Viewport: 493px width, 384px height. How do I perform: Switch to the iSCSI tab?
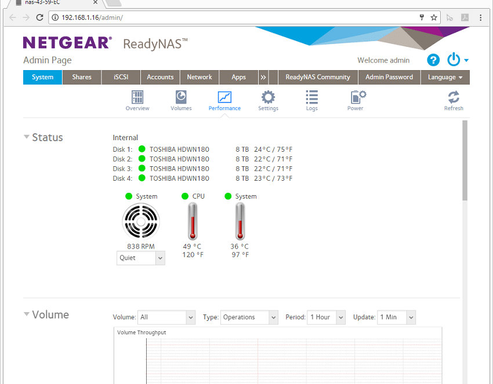click(121, 77)
